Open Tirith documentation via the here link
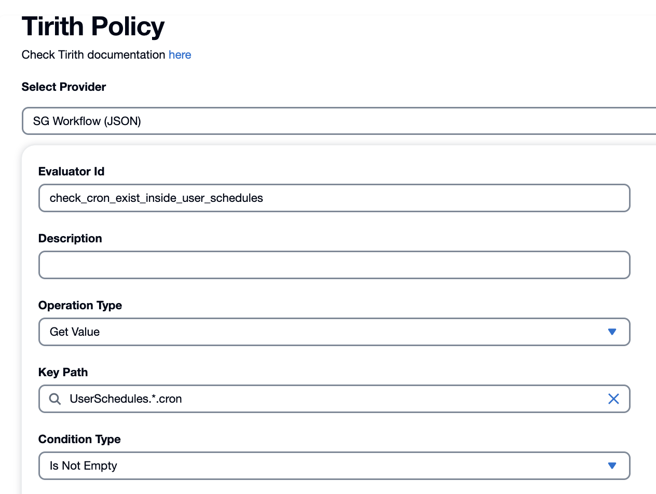Screen dimensions: 656x494 pyautogui.click(x=180, y=55)
